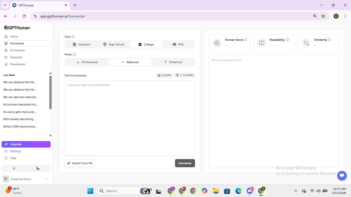The height and width of the screenshot is (197, 351).
Task: Open the chat support bubble
Action: tap(342, 176)
